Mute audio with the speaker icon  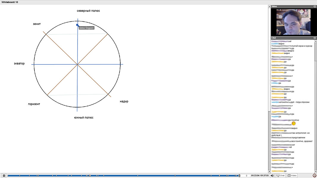[272, 175]
